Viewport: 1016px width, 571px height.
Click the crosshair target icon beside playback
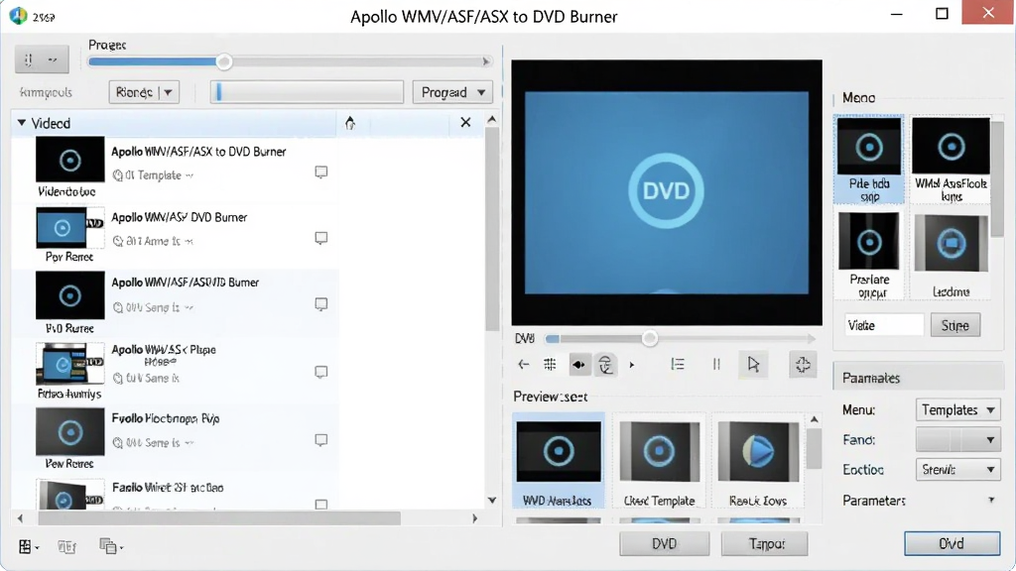tap(803, 365)
